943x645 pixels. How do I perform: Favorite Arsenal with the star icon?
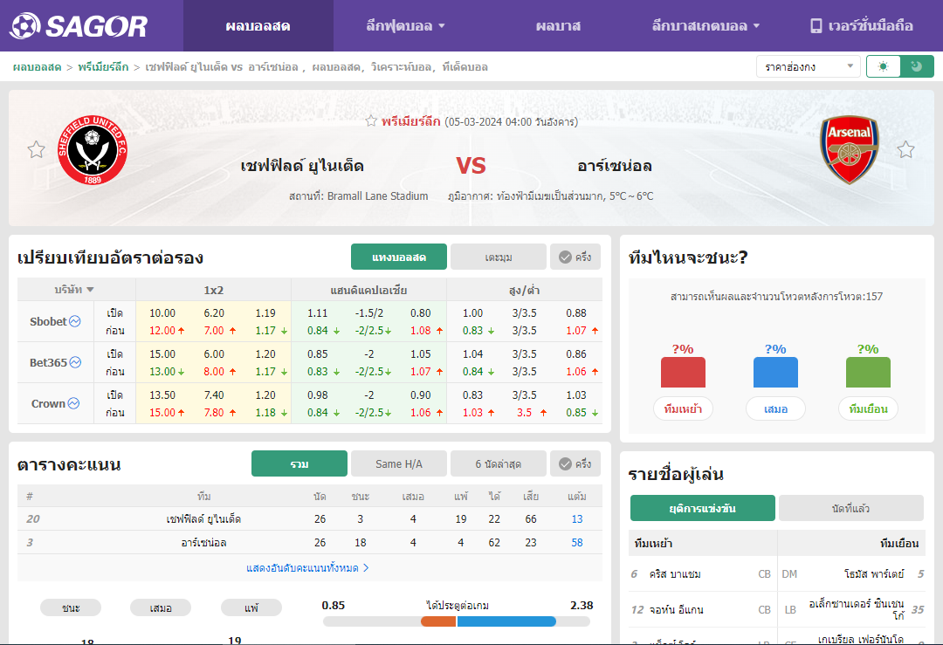coord(905,149)
